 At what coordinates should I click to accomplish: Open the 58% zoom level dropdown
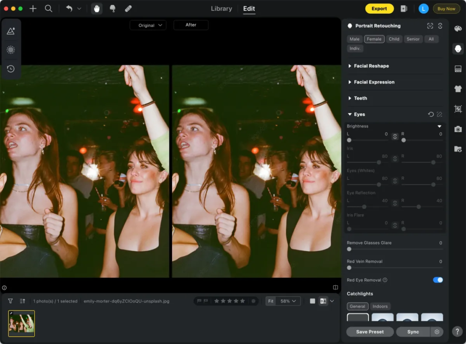click(x=289, y=301)
